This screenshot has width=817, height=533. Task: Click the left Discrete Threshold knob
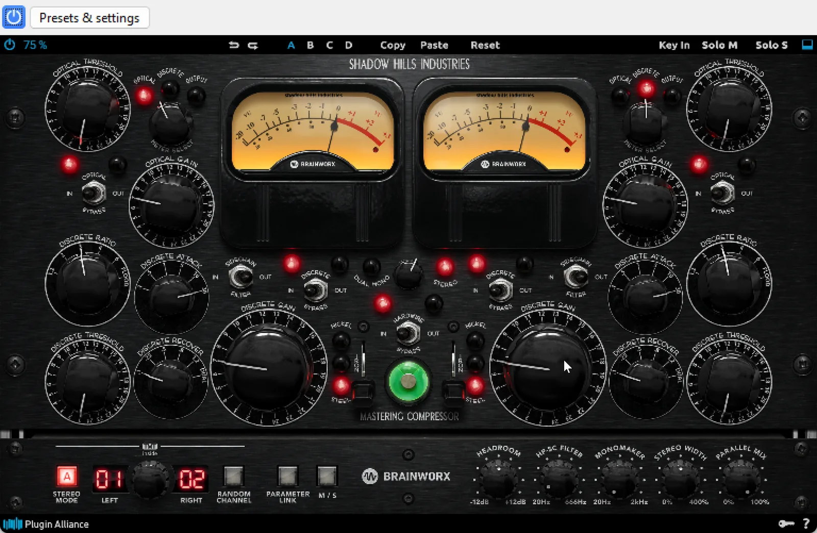(87, 382)
